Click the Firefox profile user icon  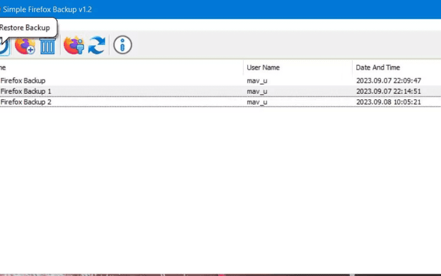tap(74, 45)
